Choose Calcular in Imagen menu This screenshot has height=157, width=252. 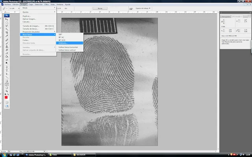pos(38,22)
